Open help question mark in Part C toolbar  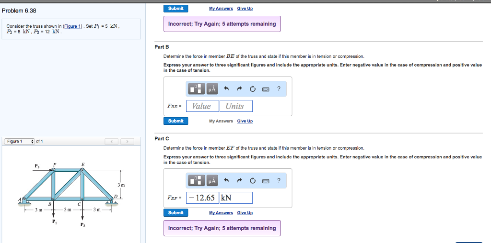pos(279,180)
